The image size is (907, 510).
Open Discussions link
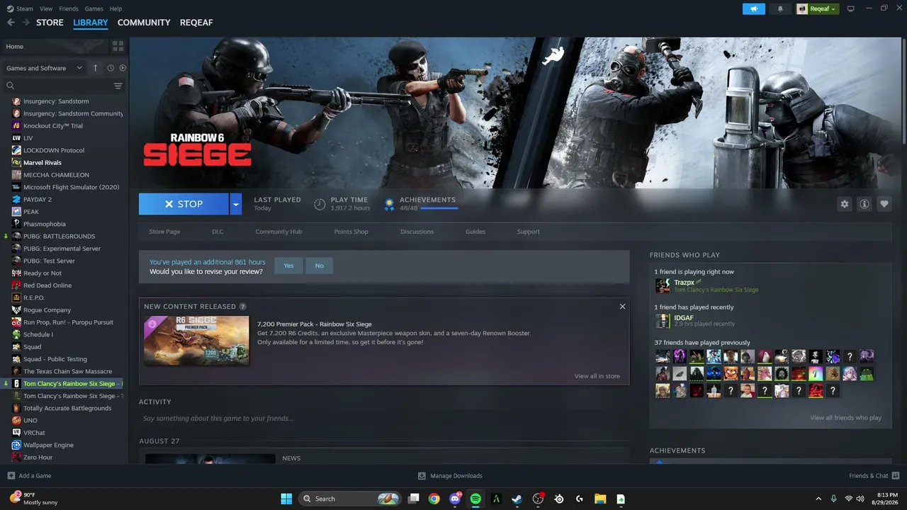coord(417,232)
